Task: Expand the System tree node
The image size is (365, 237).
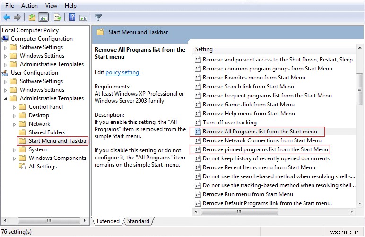Action: [15, 150]
